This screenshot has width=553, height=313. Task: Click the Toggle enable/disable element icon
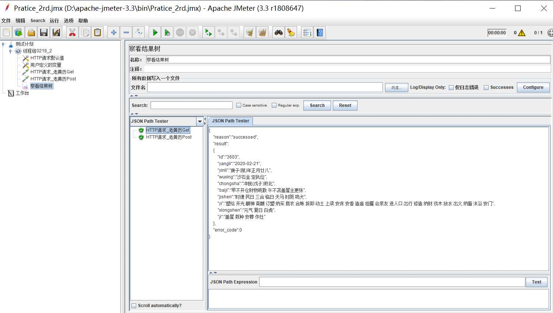[x=139, y=32]
